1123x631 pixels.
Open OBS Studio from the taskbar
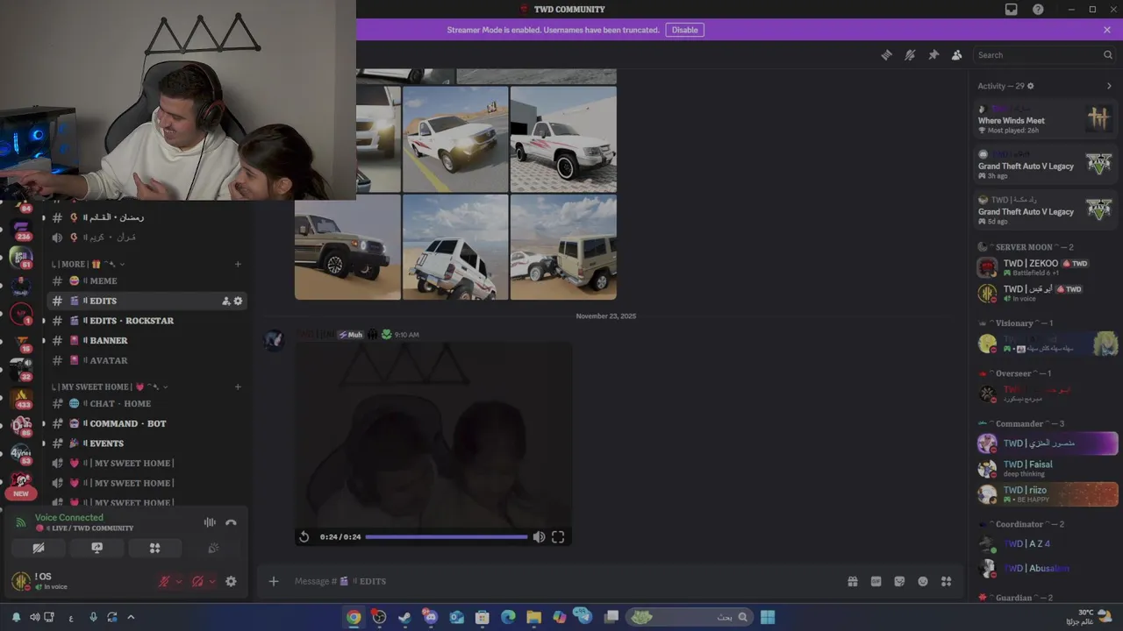[x=379, y=617]
